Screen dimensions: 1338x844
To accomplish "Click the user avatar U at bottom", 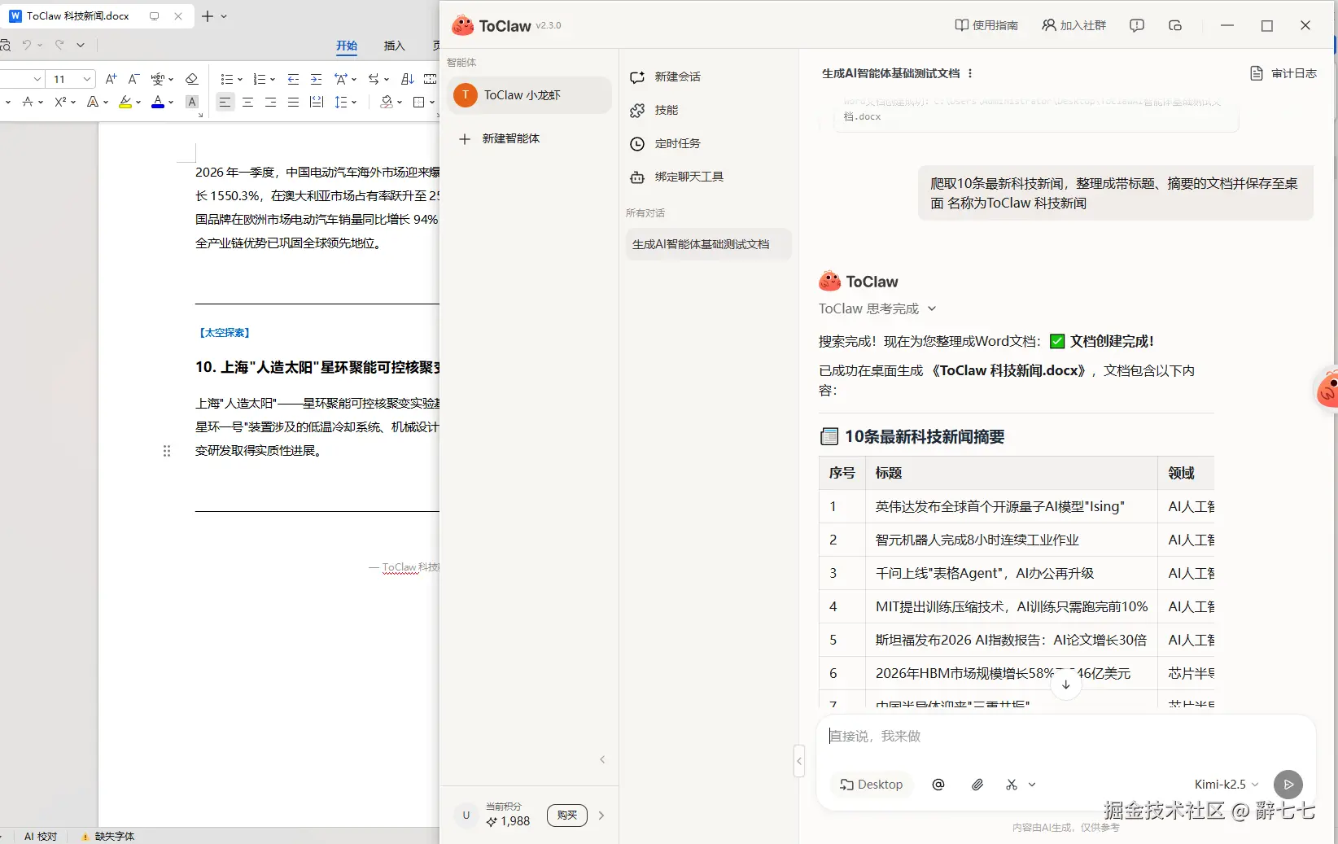I will 466,815.
